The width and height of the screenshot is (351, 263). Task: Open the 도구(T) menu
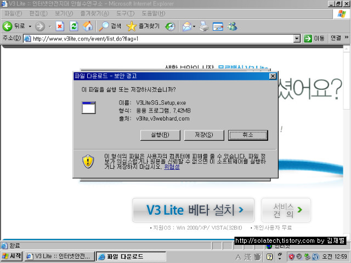click(x=125, y=13)
